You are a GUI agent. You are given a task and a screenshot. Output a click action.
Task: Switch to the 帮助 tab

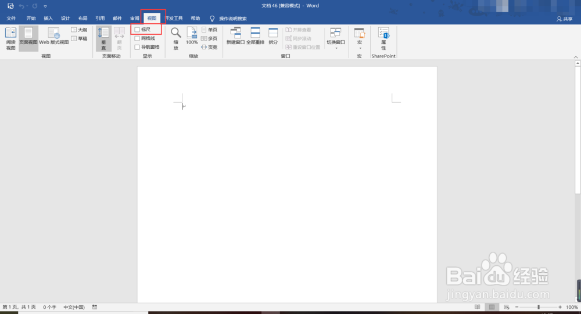click(195, 18)
